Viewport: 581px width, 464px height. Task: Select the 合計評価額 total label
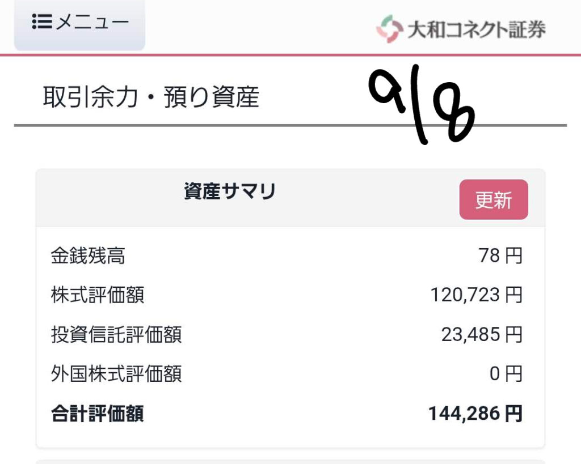point(98,414)
